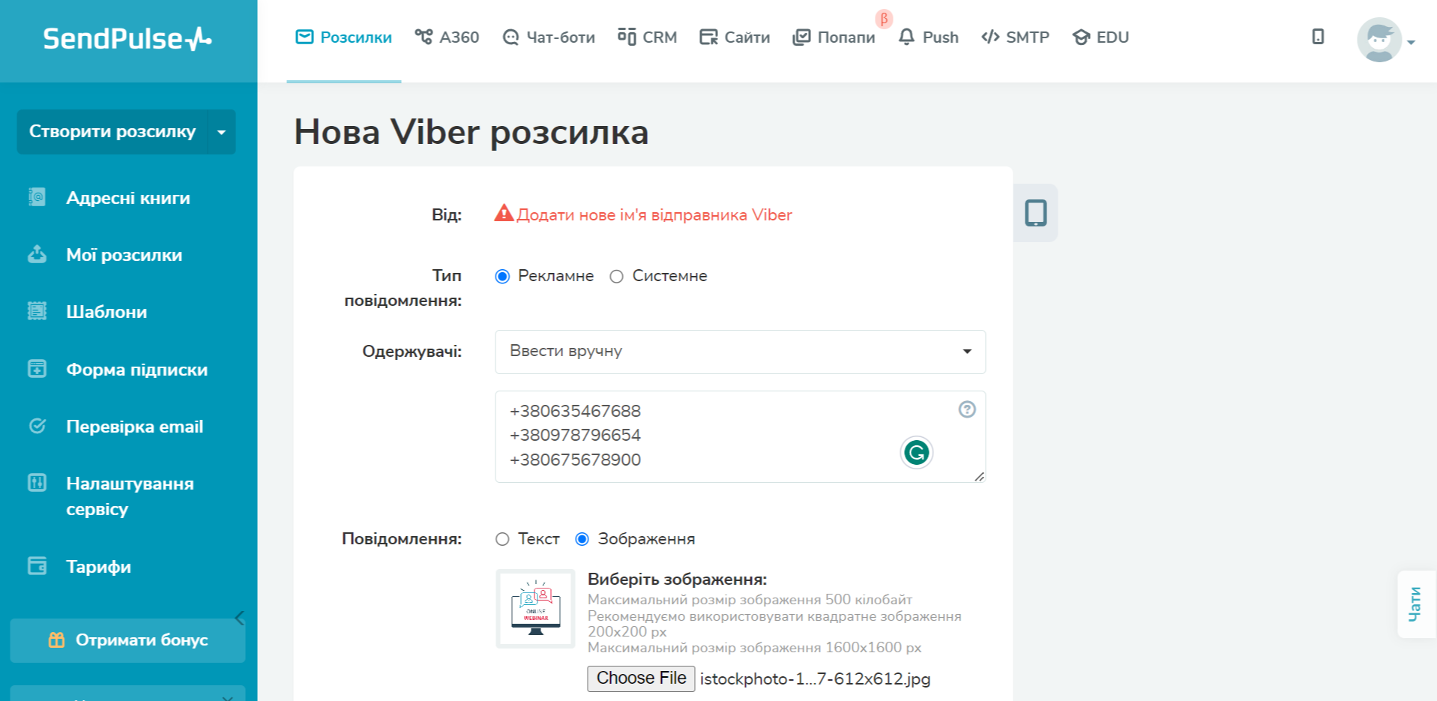This screenshot has height=701, width=1437.
Task: Open Шаблони in the sidebar
Action: [x=106, y=312]
